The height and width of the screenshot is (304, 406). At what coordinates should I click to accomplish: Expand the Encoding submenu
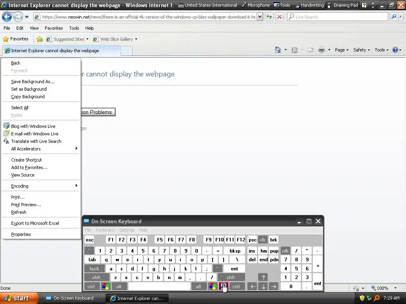41,186
